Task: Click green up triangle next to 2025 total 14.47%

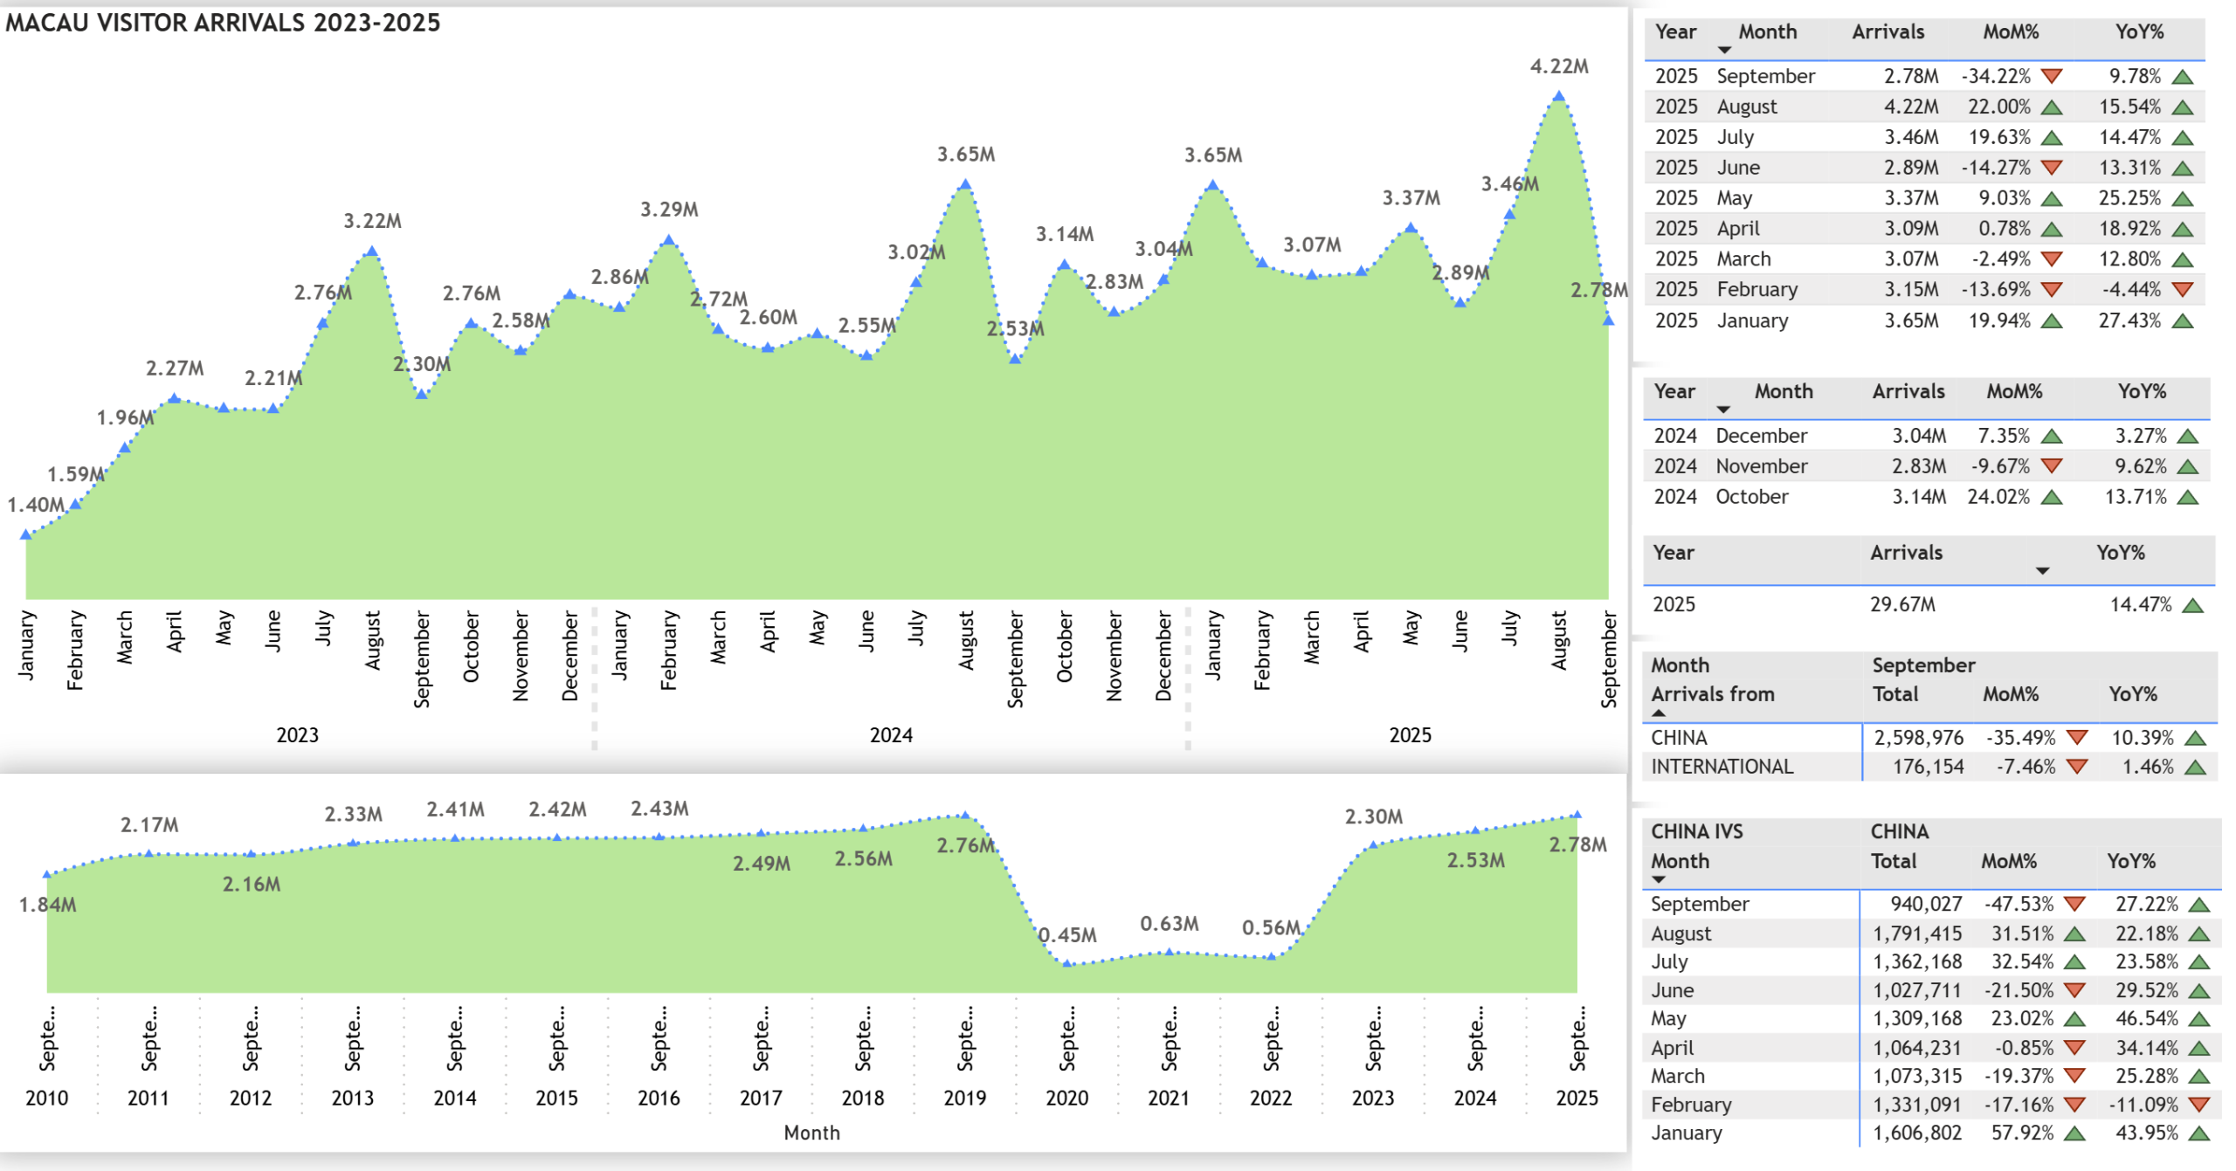Action: [2192, 606]
